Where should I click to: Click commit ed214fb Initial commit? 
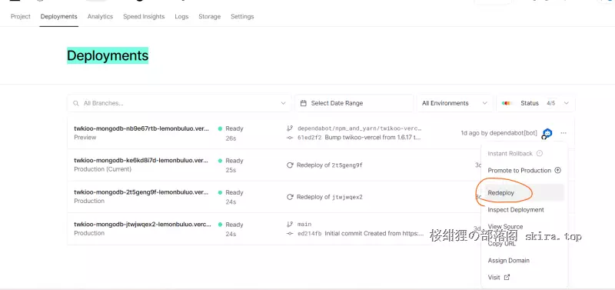361,234
